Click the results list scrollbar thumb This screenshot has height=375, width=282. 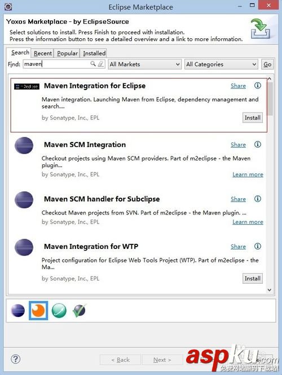click(270, 99)
